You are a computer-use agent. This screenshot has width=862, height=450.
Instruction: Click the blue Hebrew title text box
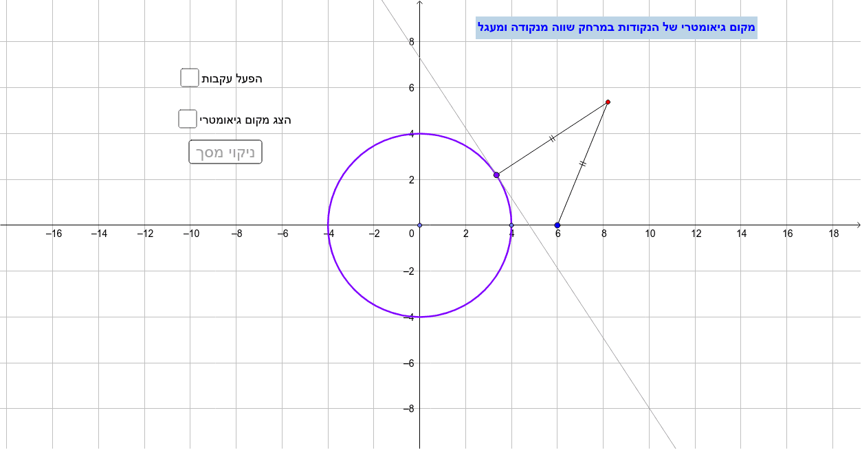point(617,27)
